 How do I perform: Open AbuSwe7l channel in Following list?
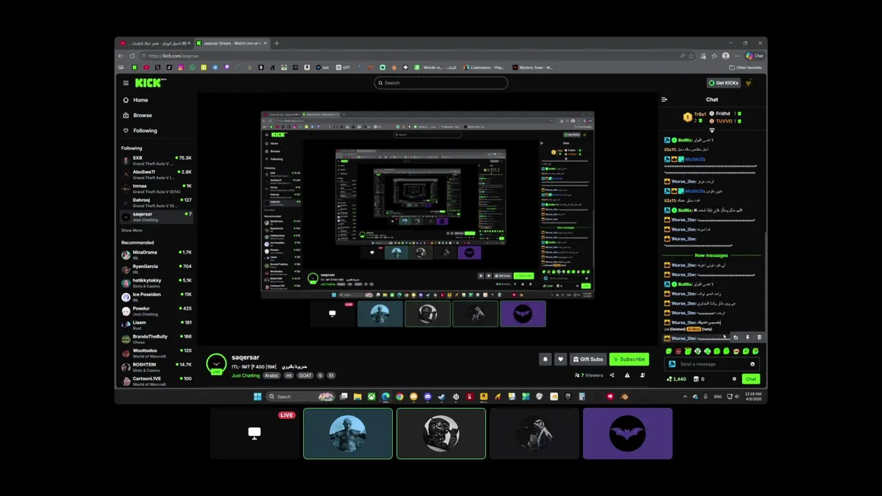point(156,174)
